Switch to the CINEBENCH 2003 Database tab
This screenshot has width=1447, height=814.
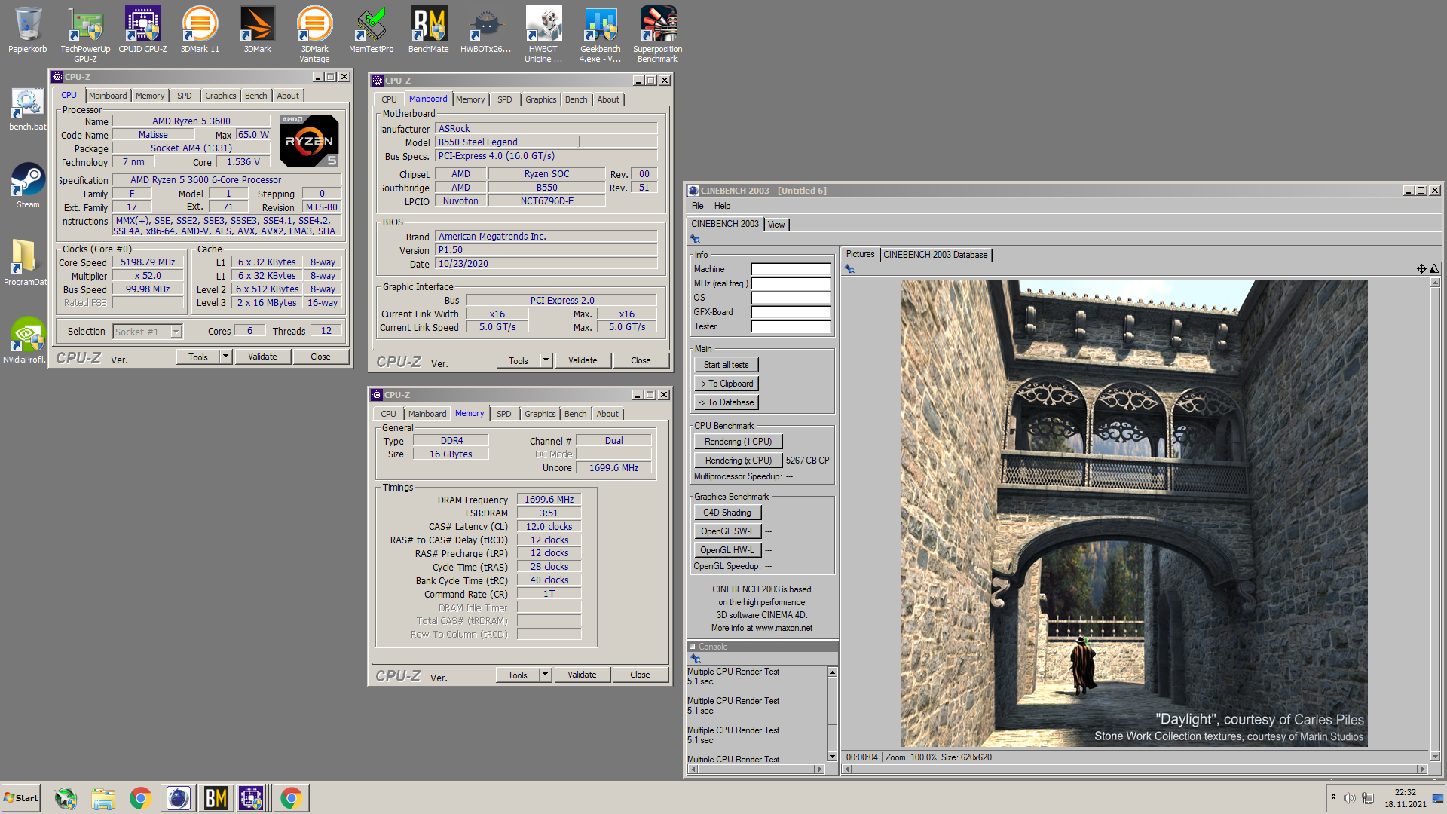935,255
